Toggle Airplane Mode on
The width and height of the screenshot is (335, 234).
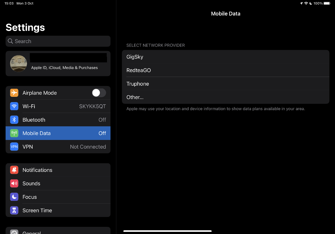tap(99, 92)
